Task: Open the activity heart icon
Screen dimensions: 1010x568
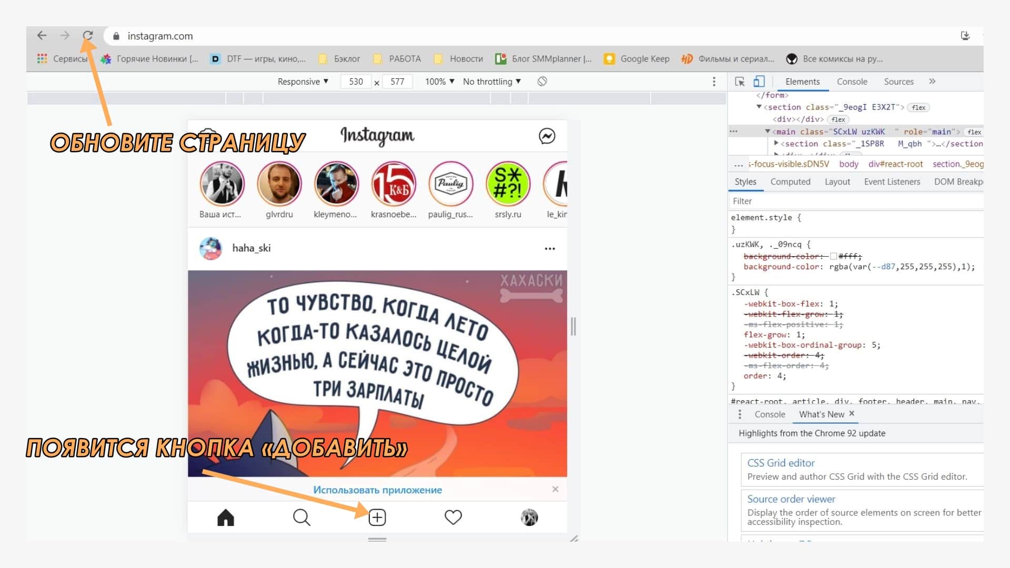Action: click(x=453, y=518)
